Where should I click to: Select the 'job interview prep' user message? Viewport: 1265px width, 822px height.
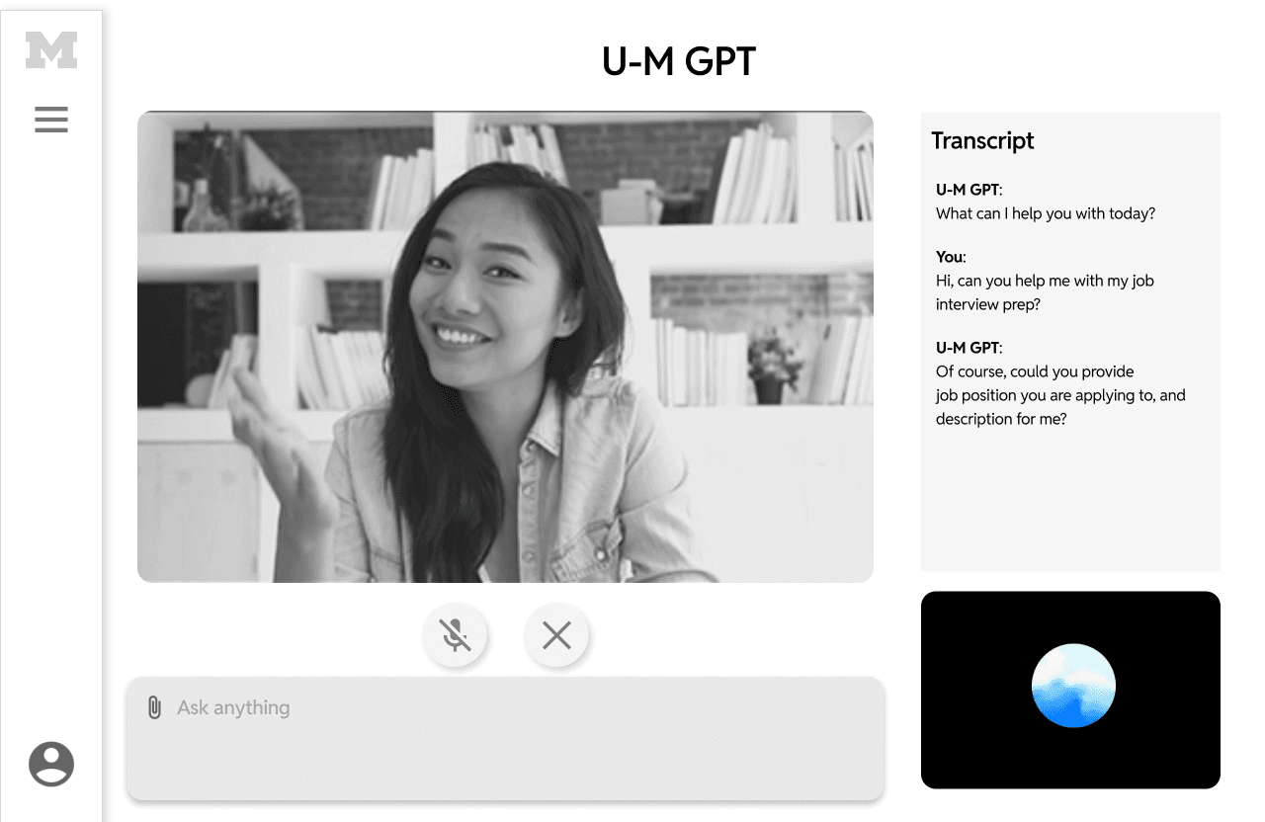coord(1045,292)
